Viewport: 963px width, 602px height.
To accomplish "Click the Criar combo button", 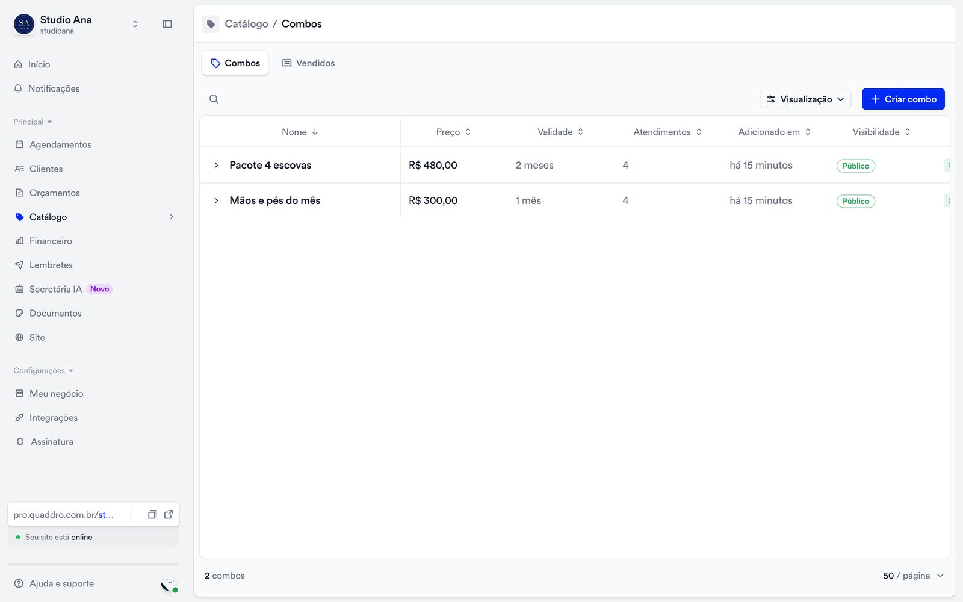I will click(x=903, y=99).
